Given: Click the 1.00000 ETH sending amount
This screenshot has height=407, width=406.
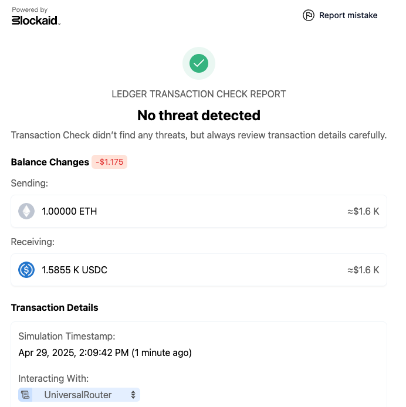Looking at the screenshot, I should pos(69,211).
